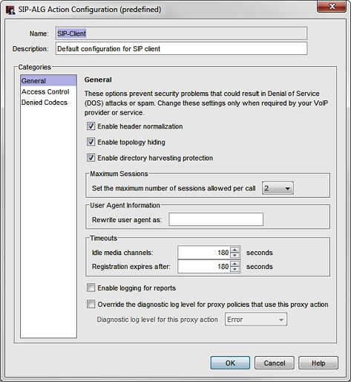This screenshot has width=351, height=382.
Task: Open Help for this dialog
Action: point(318,363)
